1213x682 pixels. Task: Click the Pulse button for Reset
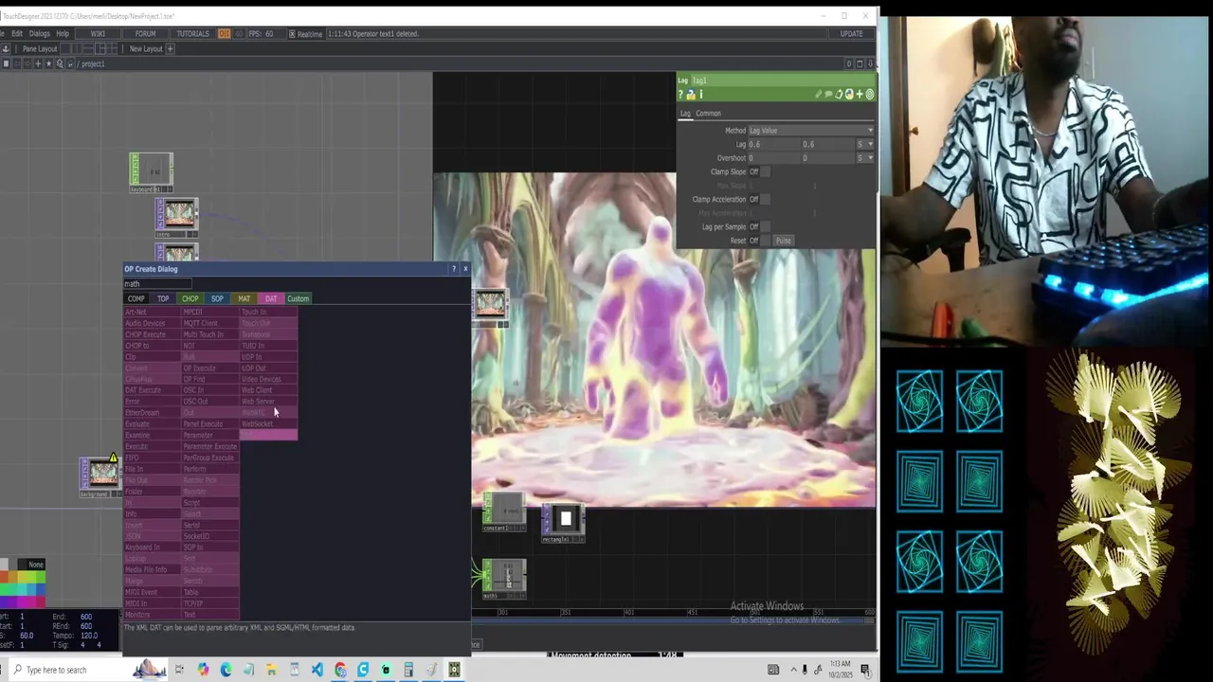pyautogui.click(x=784, y=241)
